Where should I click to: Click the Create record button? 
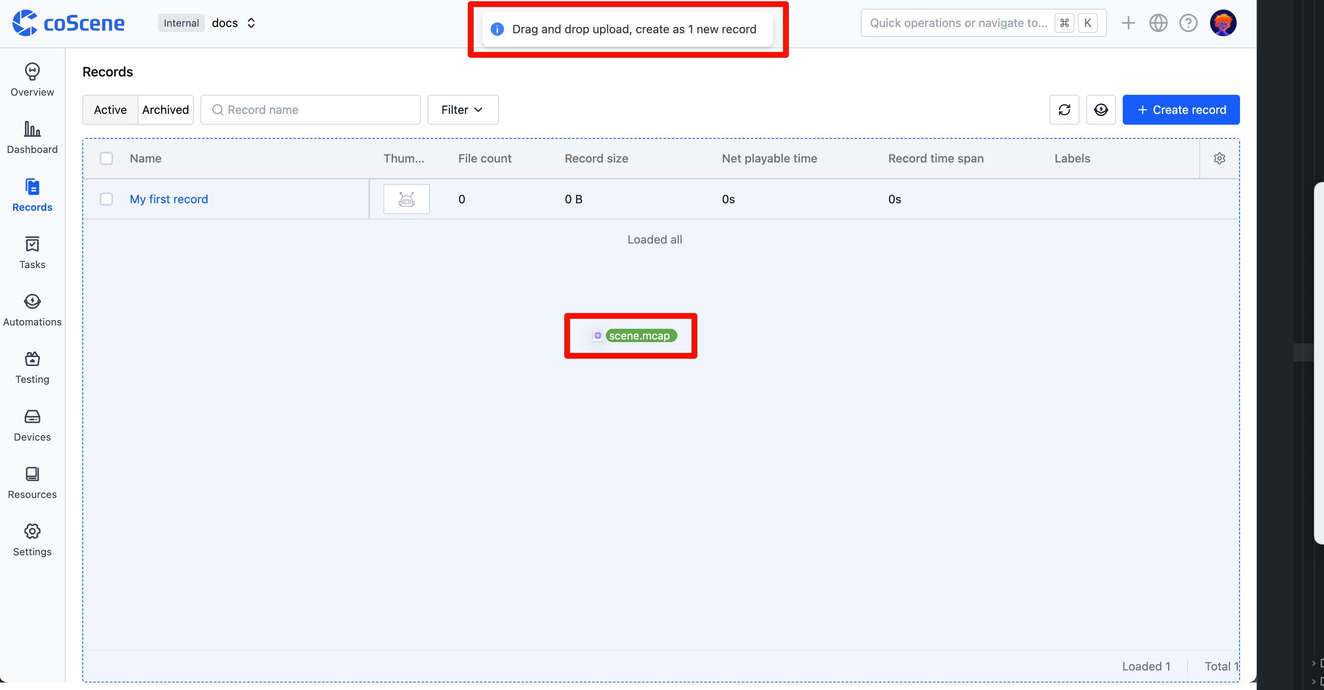click(x=1181, y=109)
